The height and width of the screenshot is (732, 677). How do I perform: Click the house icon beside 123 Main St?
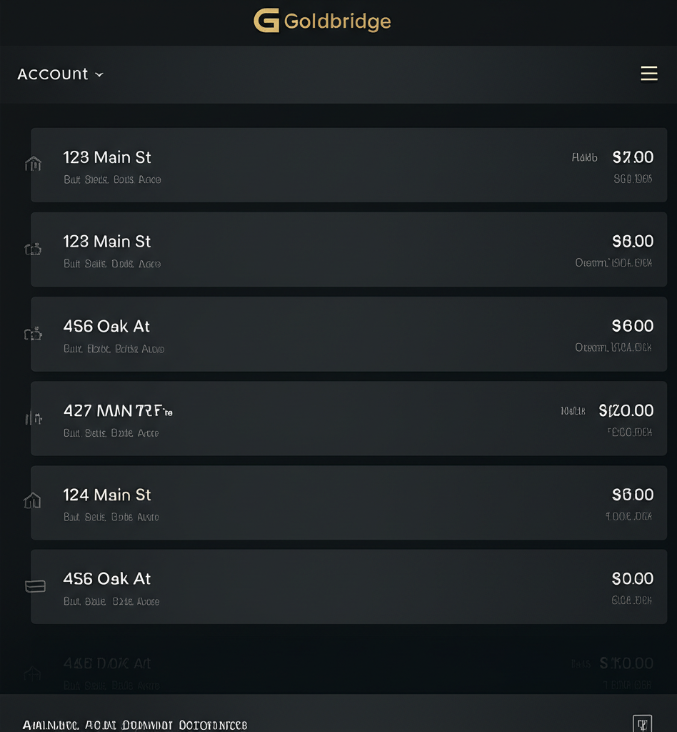click(33, 164)
